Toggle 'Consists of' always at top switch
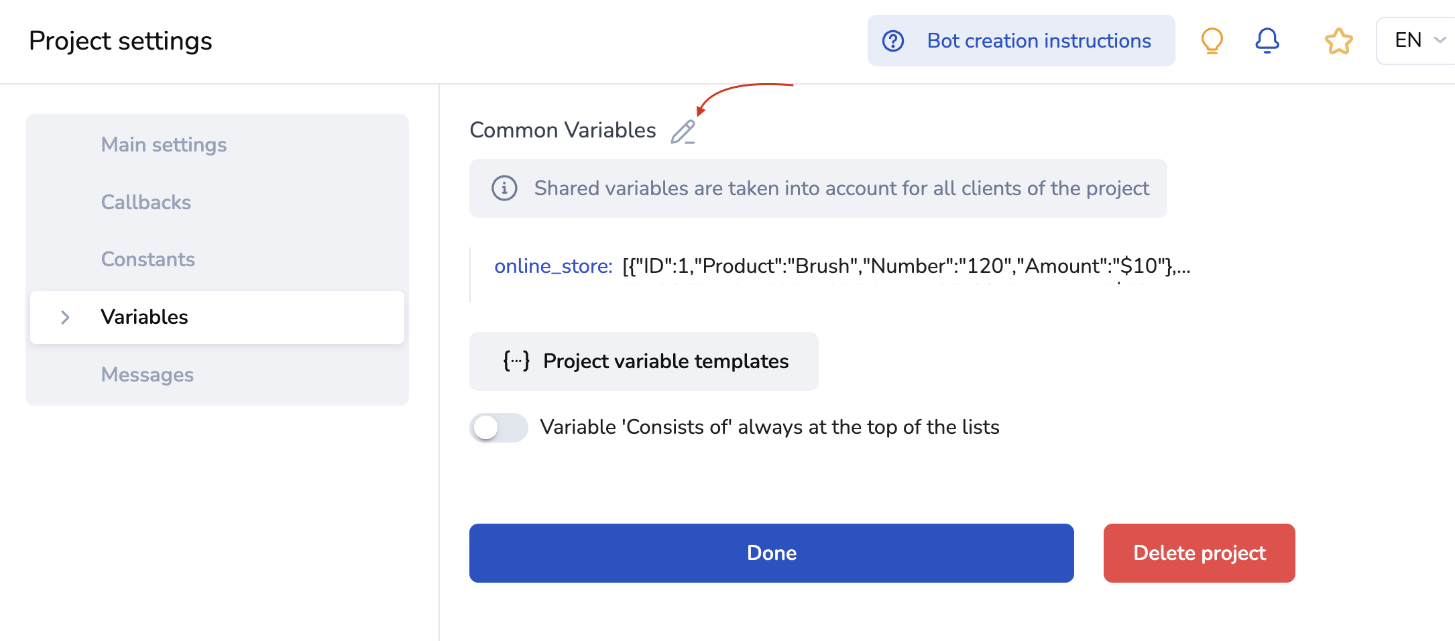This screenshot has height=641, width=1455. 498,427
